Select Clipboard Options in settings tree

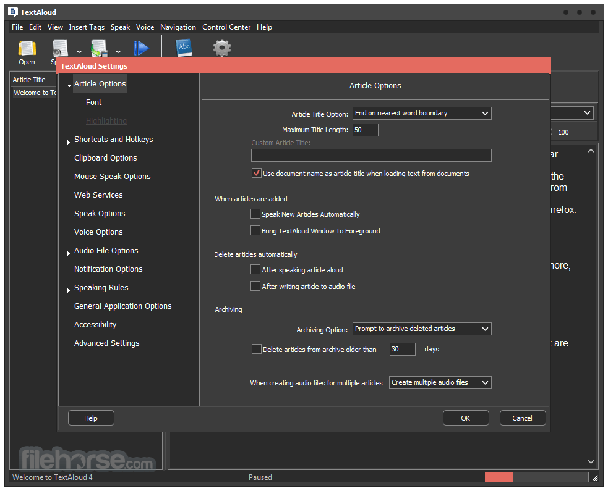tap(106, 158)
